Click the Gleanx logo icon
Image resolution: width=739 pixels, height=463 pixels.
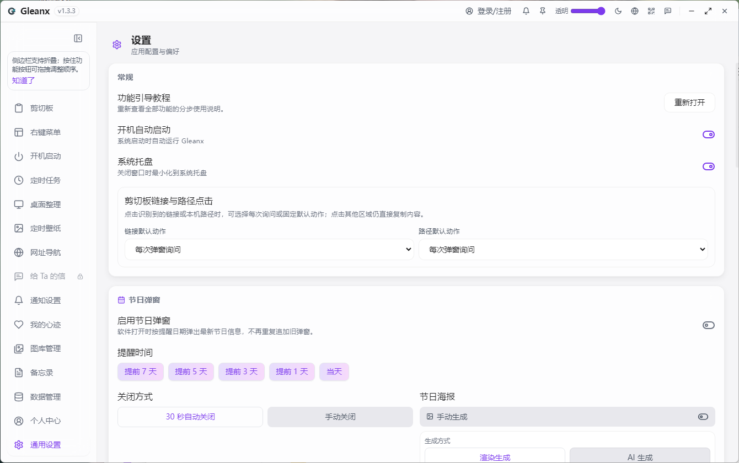tap(12, 11)
